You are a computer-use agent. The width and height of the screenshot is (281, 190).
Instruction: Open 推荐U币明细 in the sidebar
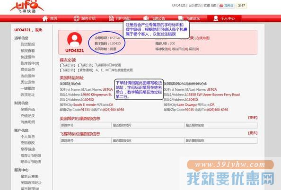point(31,155)
